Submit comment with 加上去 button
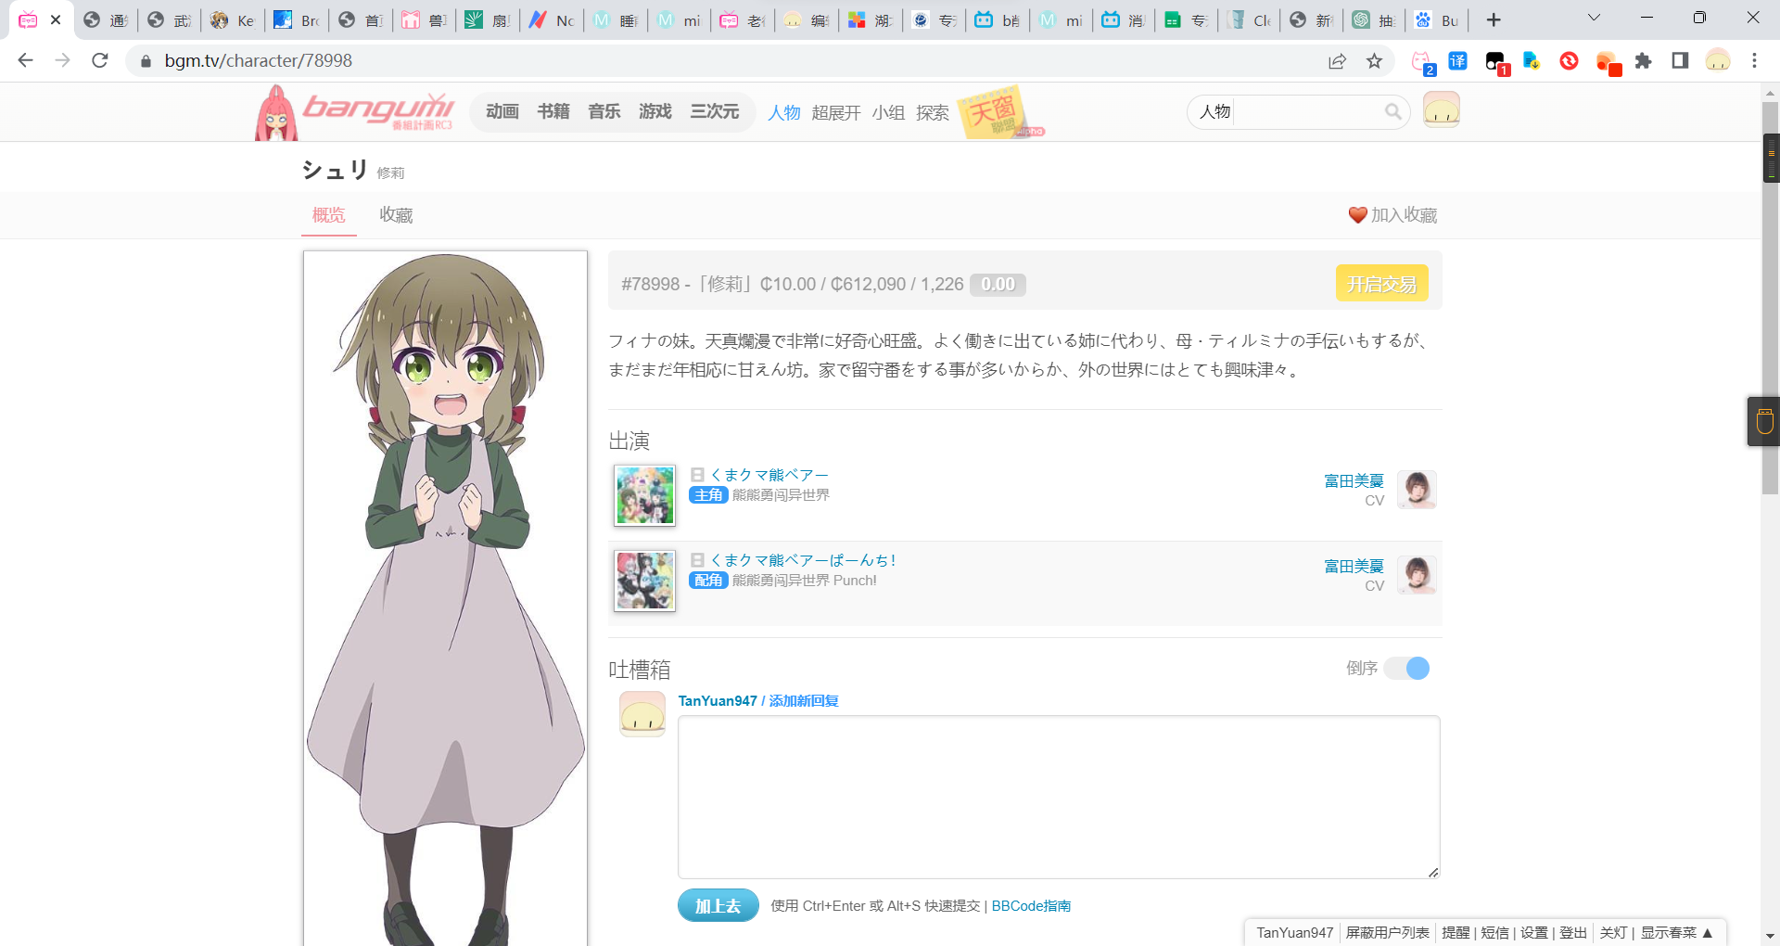 (x=718, y=906)
